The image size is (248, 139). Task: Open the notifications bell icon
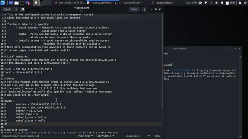222,3
